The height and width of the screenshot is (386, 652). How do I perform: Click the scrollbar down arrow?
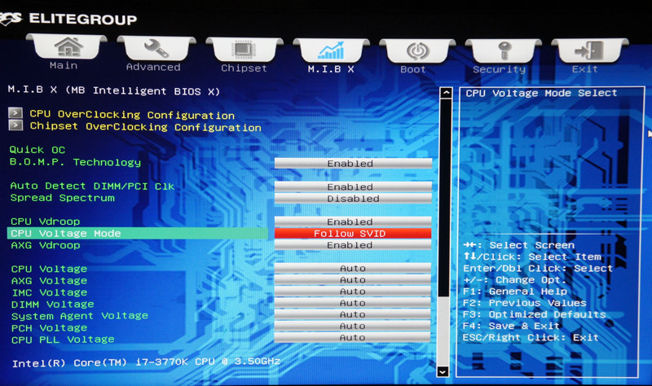coord(443,371)
